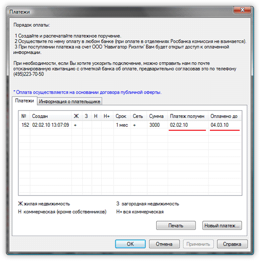
Task: Open help via the Справка button
Action: click(x=232, y=244)
